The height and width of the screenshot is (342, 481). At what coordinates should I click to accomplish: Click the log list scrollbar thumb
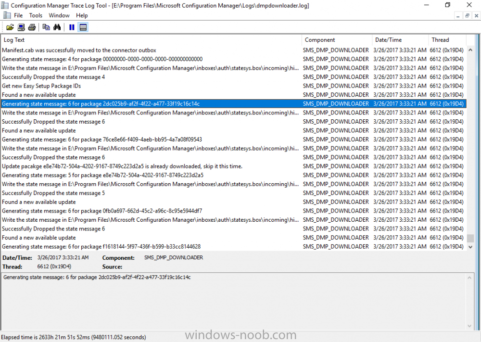pos(470,238)
